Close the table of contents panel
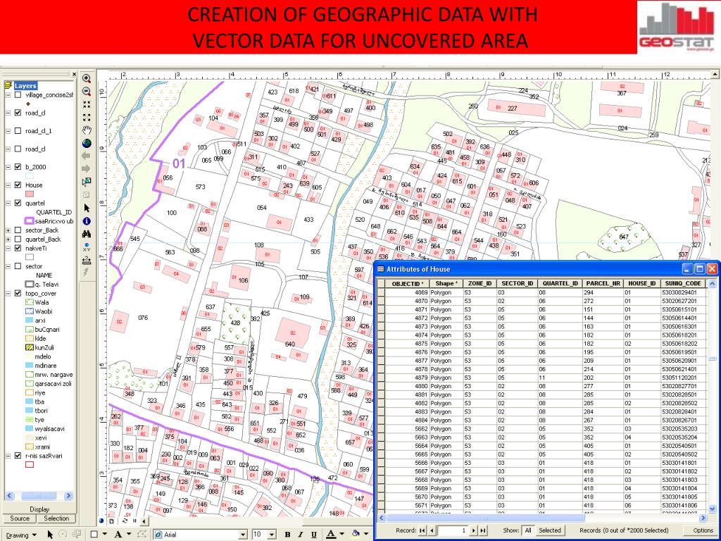This screenshot has width=721, height=541. tap(74, 74)
